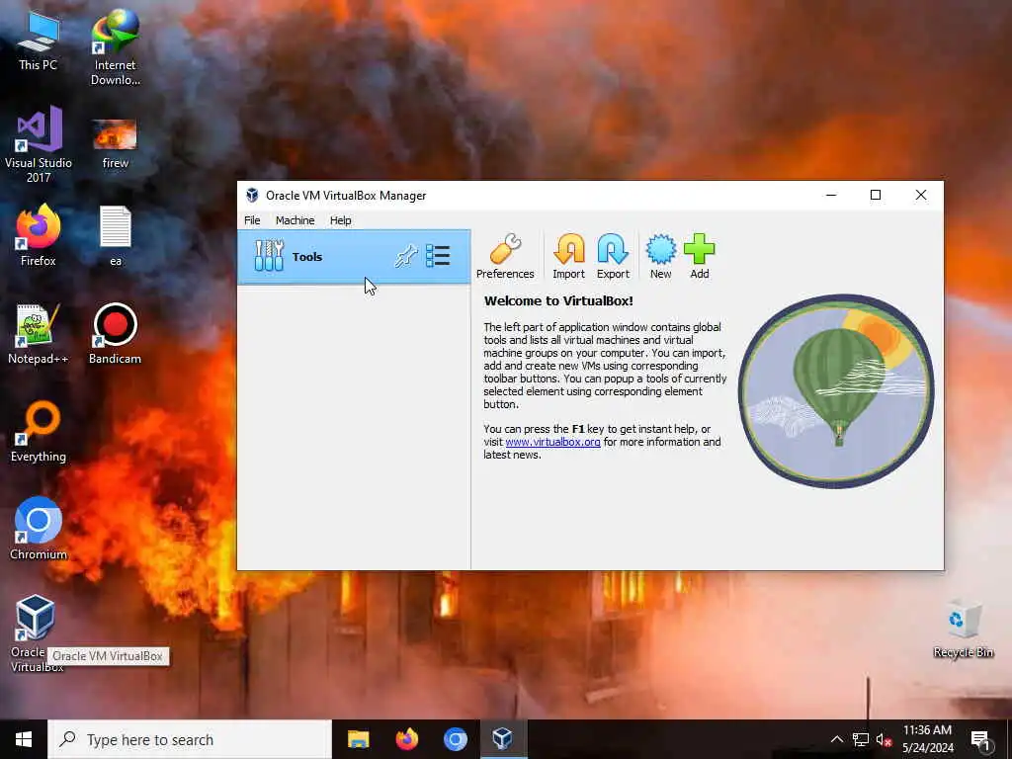Select Internet Download Manager desktop shortcut
Image resolution: width=1012 pixels, height=759 pixels.
(x=115, y=48)
